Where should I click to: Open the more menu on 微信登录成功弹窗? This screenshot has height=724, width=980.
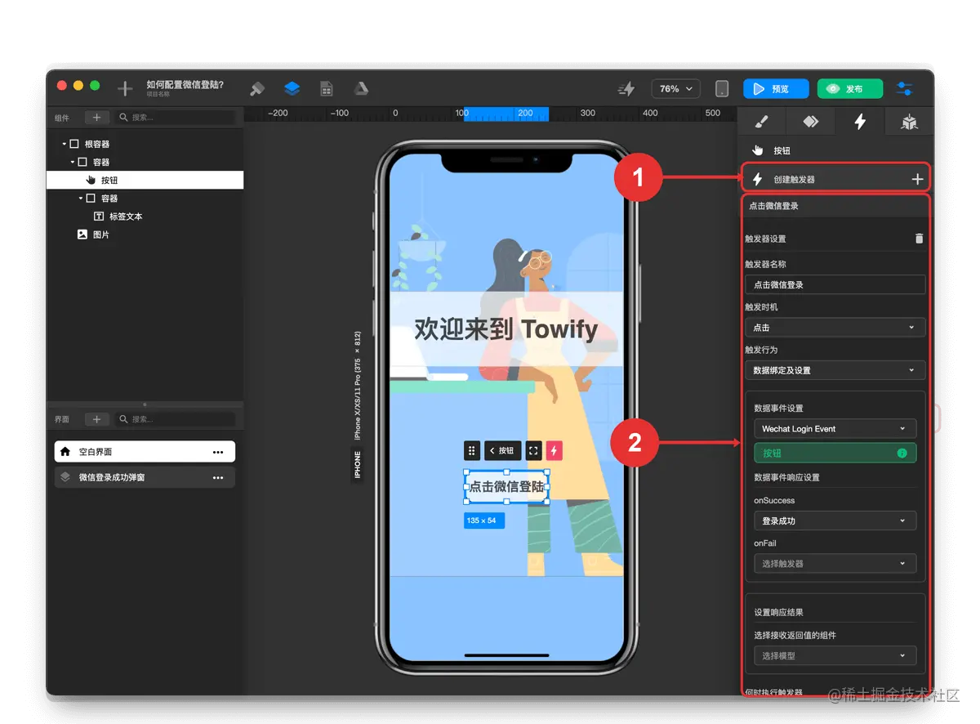click(x=218, y=477)
